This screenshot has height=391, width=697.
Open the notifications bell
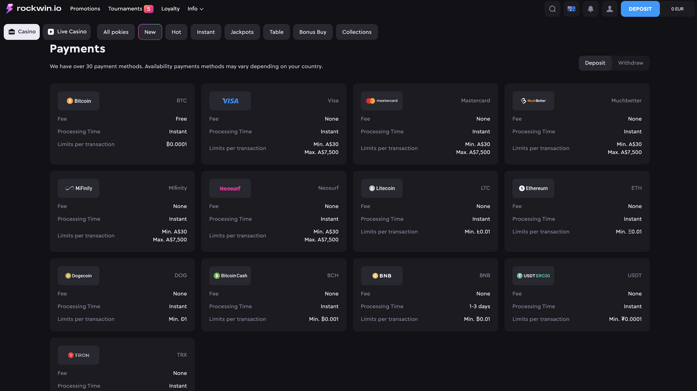click(x=590, y=9)
